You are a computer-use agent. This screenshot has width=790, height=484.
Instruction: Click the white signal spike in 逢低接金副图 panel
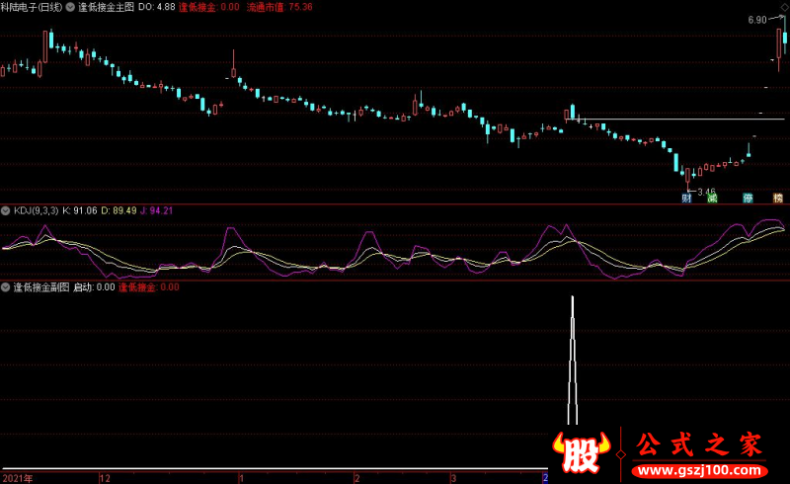point(573,360)
